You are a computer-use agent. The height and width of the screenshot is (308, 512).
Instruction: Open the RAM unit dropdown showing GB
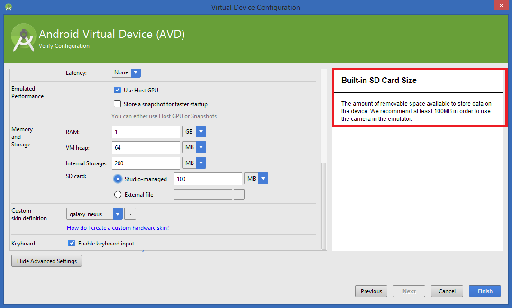194,132
